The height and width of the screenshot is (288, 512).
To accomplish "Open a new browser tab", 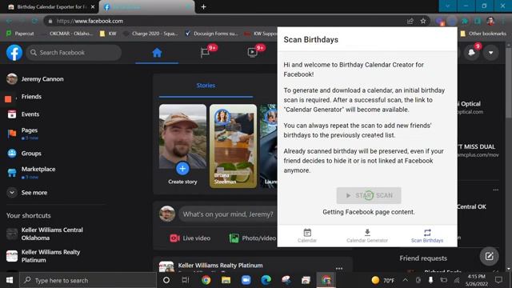I will [203, 7].
